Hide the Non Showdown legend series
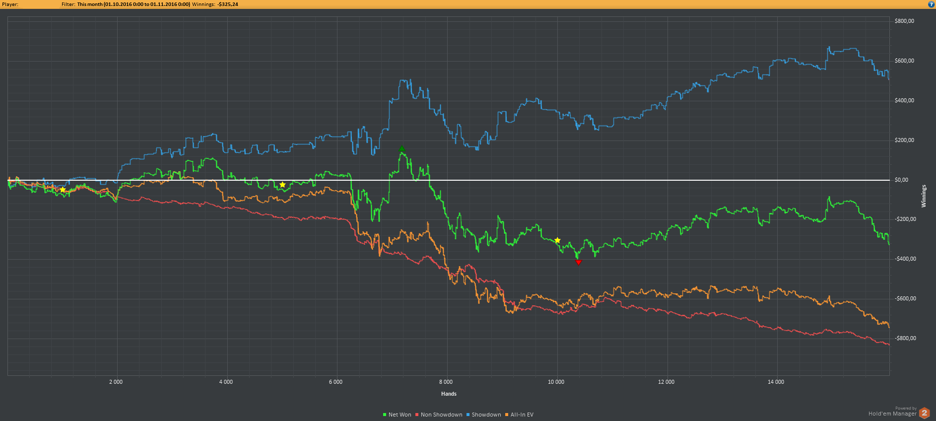 (441, 415)
